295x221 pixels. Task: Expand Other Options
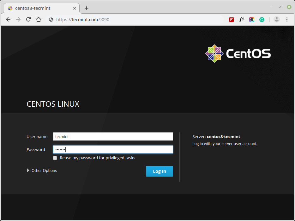coord(42,170)
